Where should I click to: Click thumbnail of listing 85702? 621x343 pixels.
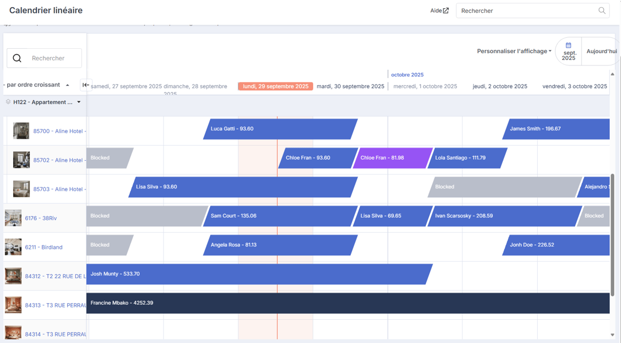tap(21, 160)
